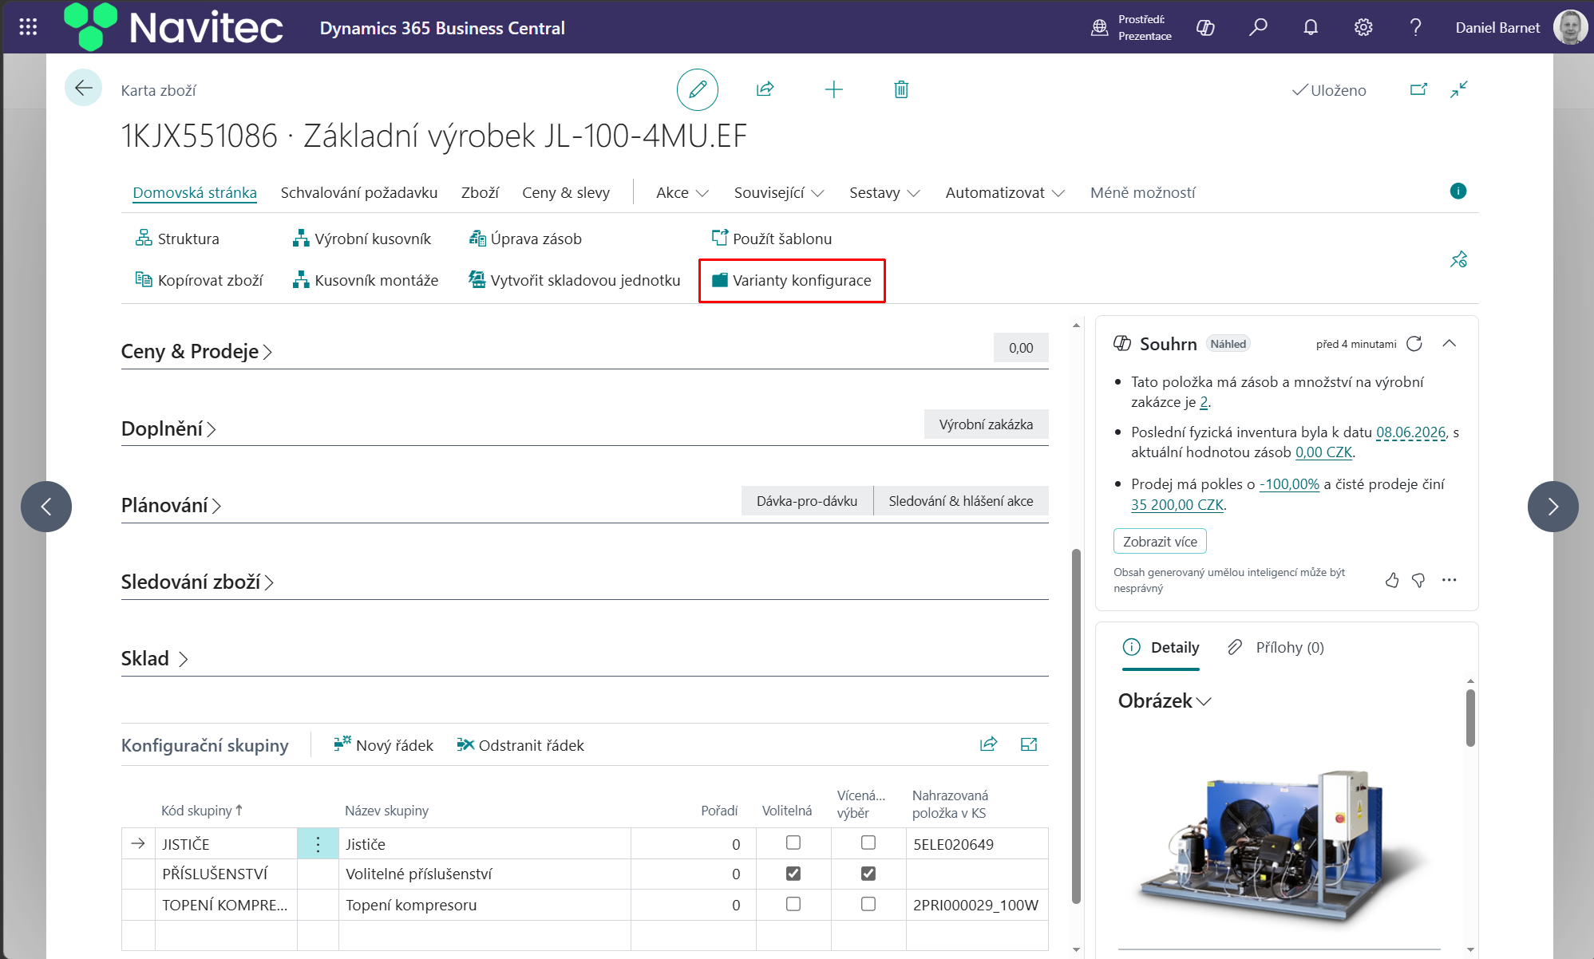Click the edit pencil icon
1594x959 pixels.
[x=697, y=89]
